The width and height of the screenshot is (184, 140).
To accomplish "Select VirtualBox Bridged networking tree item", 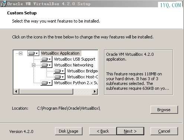I will click(82, 71).
